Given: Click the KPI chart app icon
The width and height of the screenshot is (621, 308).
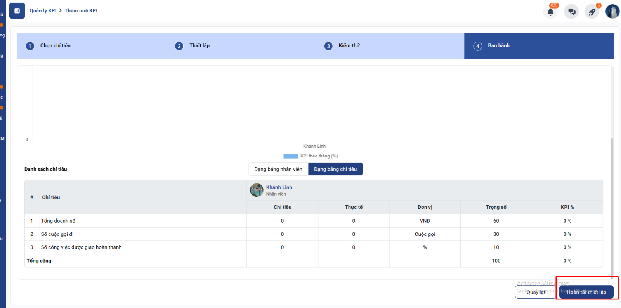Looking at the screenshot, I should [17, 11].
